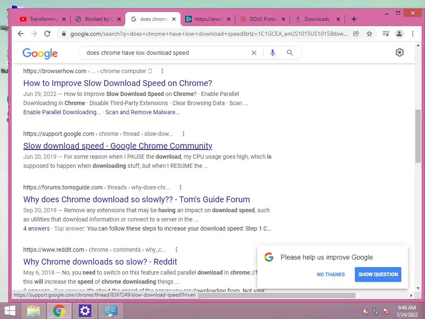The image size is (425, 319).
Task: Go to the Google home logo
Action: pyautogui.click(x=40, y=54)
